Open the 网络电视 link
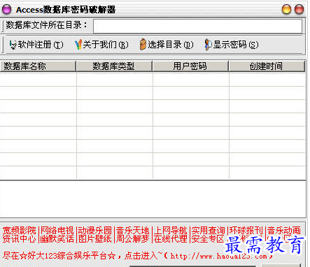This screenshot has height=267, width=310. (x=57, y=231)
